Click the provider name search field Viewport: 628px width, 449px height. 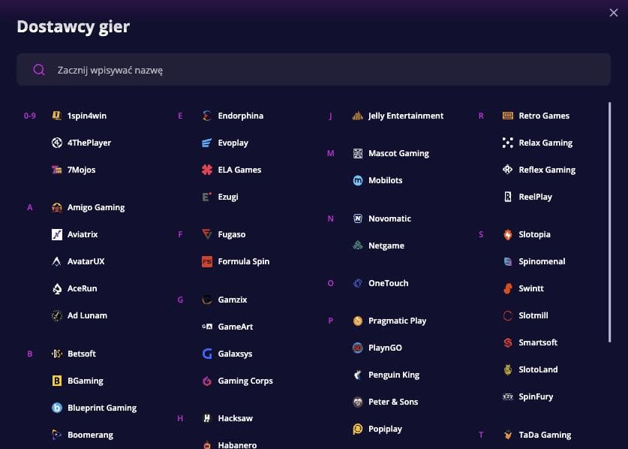[315, 70]
